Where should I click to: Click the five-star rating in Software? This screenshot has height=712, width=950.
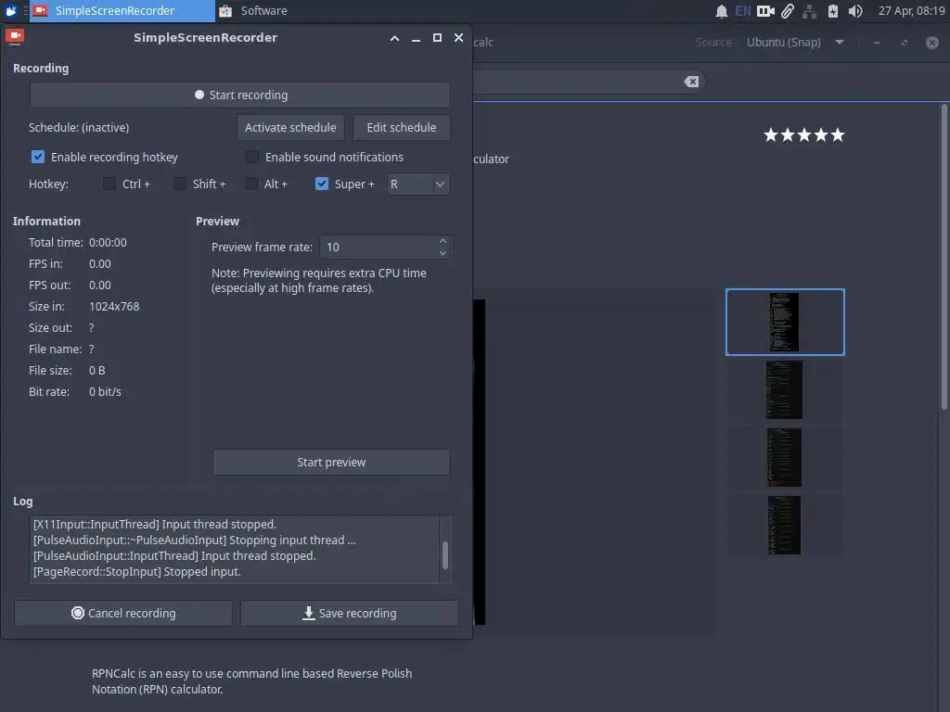click(x=804, y=135)
